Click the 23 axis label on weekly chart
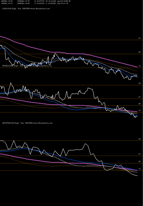 point(139,83)
